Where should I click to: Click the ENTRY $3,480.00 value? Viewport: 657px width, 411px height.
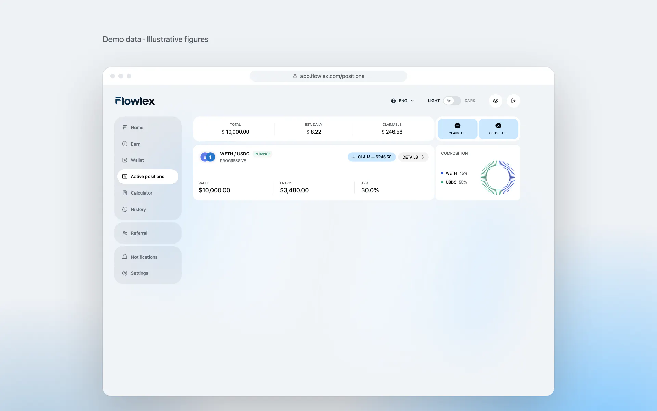pos(294,190)
